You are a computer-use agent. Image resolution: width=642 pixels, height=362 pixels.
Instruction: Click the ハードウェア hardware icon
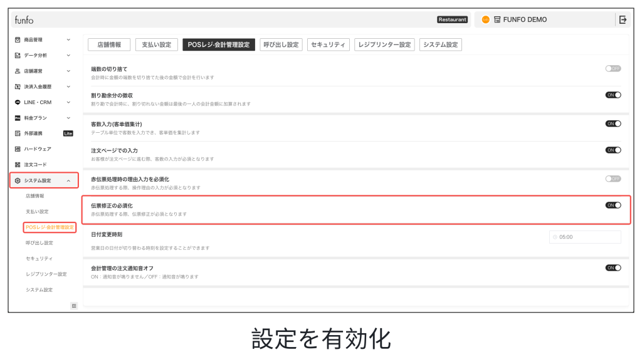point(18,149)
